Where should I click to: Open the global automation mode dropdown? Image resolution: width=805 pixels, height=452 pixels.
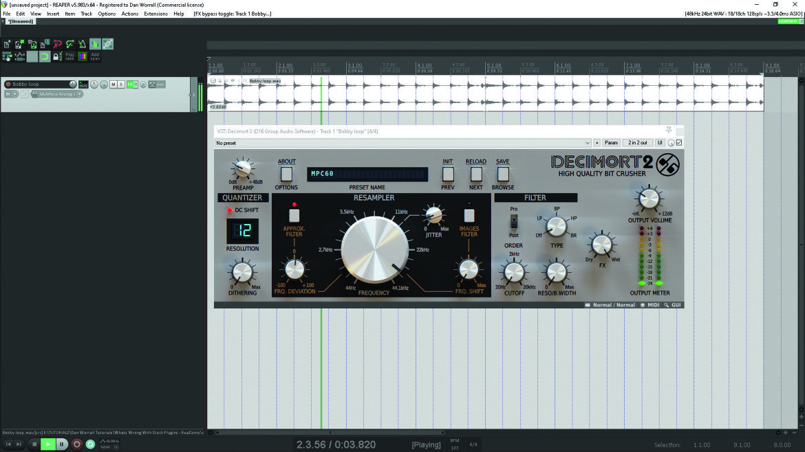(110, 444)
